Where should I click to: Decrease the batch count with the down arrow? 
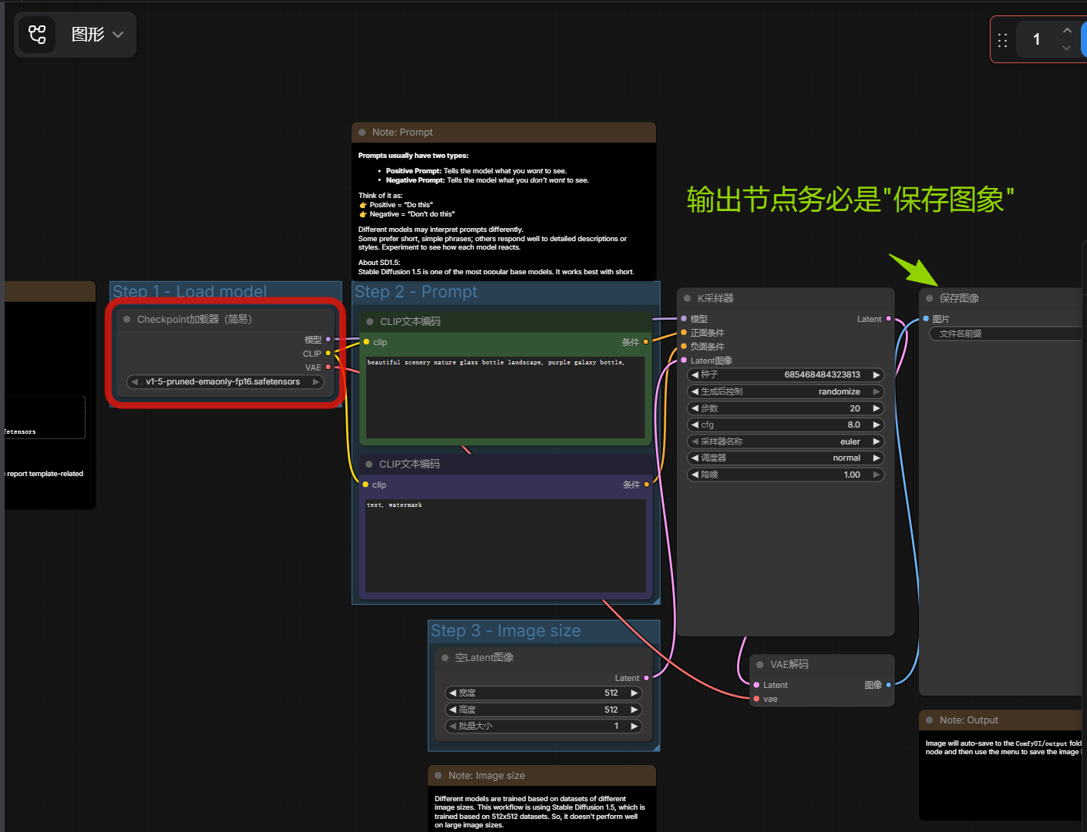point(1067,48)
